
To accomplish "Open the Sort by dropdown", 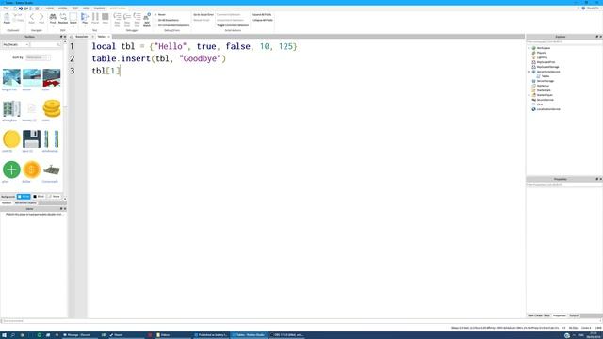I will (38, 57).
